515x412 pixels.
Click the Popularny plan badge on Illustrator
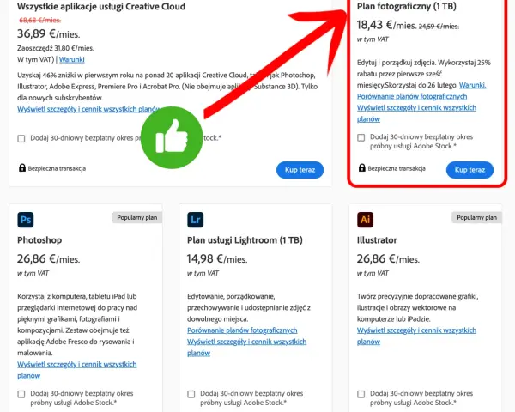476,217
